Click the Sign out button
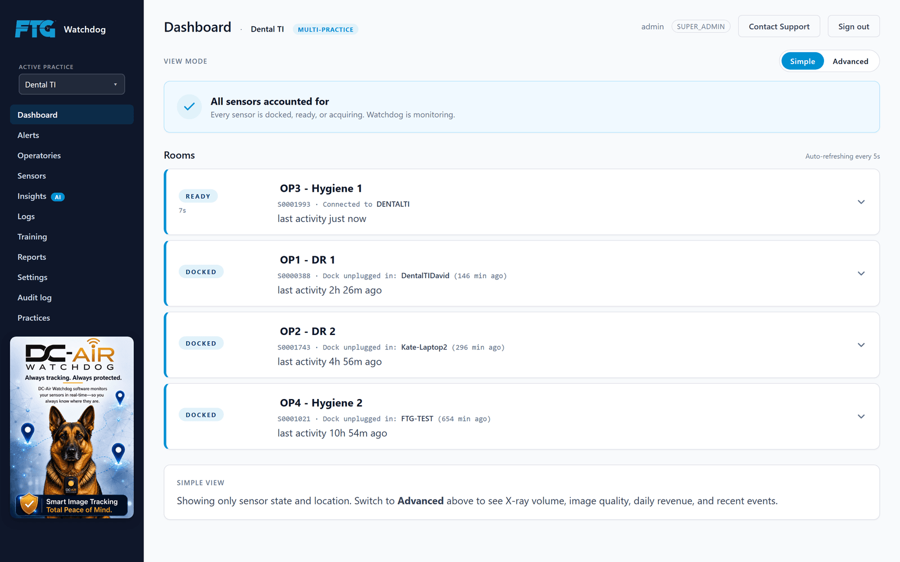Screen dimensions: 900x562 tap(853, 26)
